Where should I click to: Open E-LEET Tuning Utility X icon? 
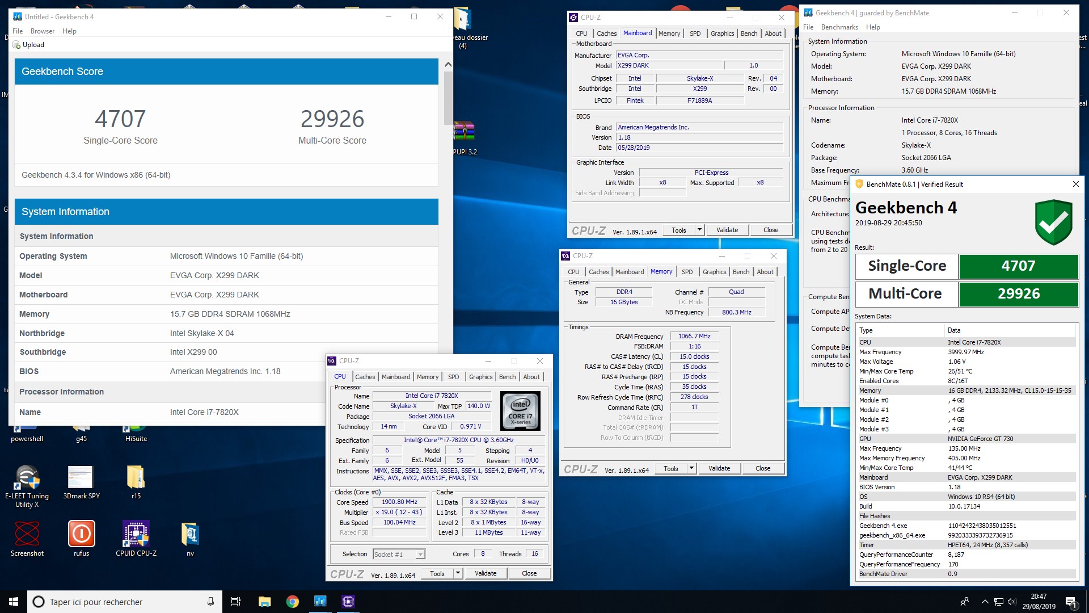tap(27, 485)
